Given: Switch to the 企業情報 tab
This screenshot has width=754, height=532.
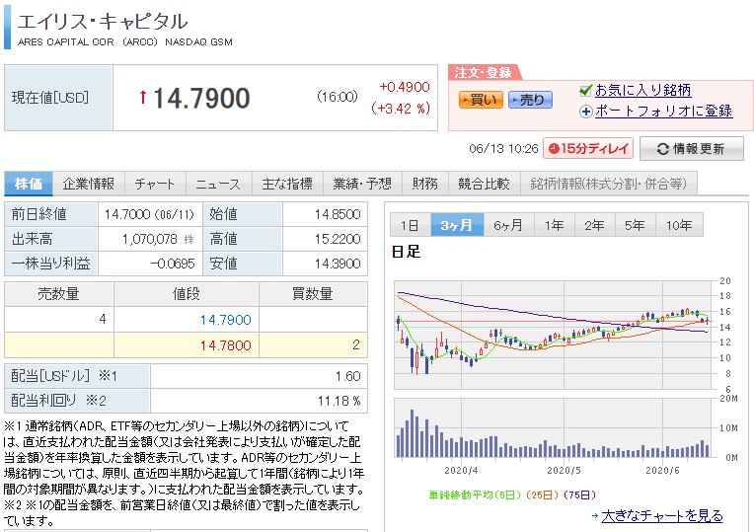Looking at the screenshot, I should tap(89, 184).
